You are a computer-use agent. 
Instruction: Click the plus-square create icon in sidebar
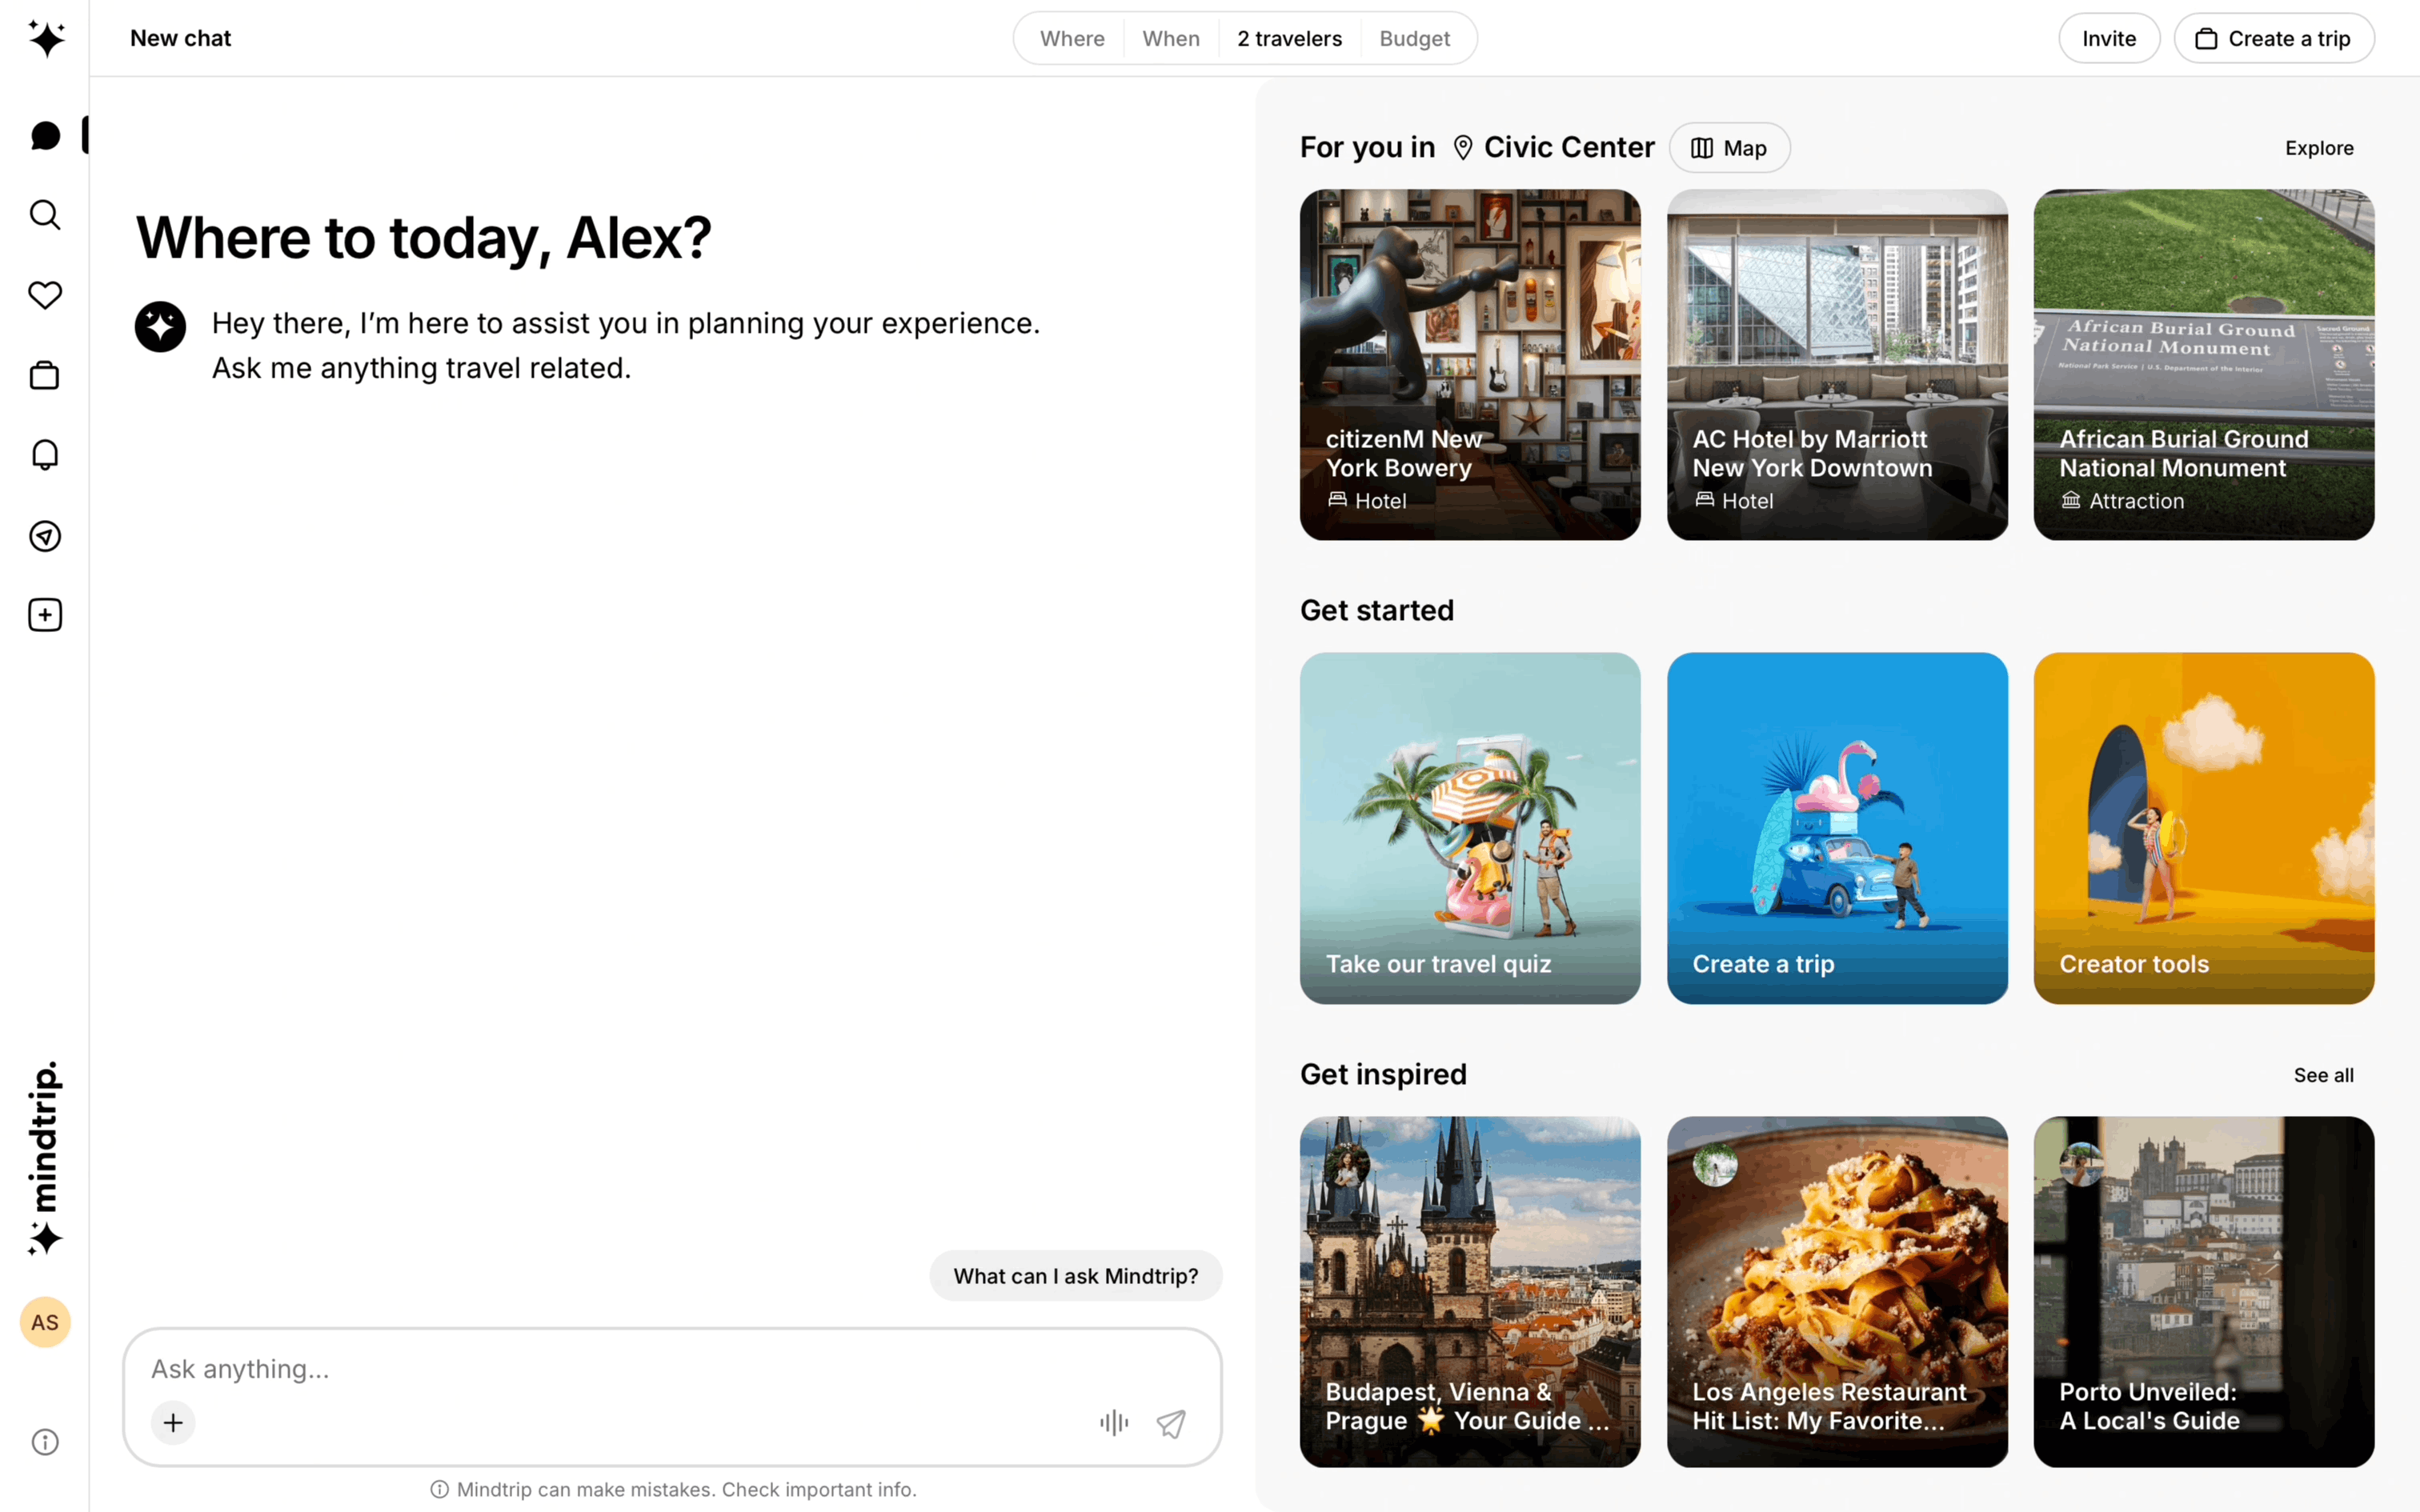coord(45,615)
